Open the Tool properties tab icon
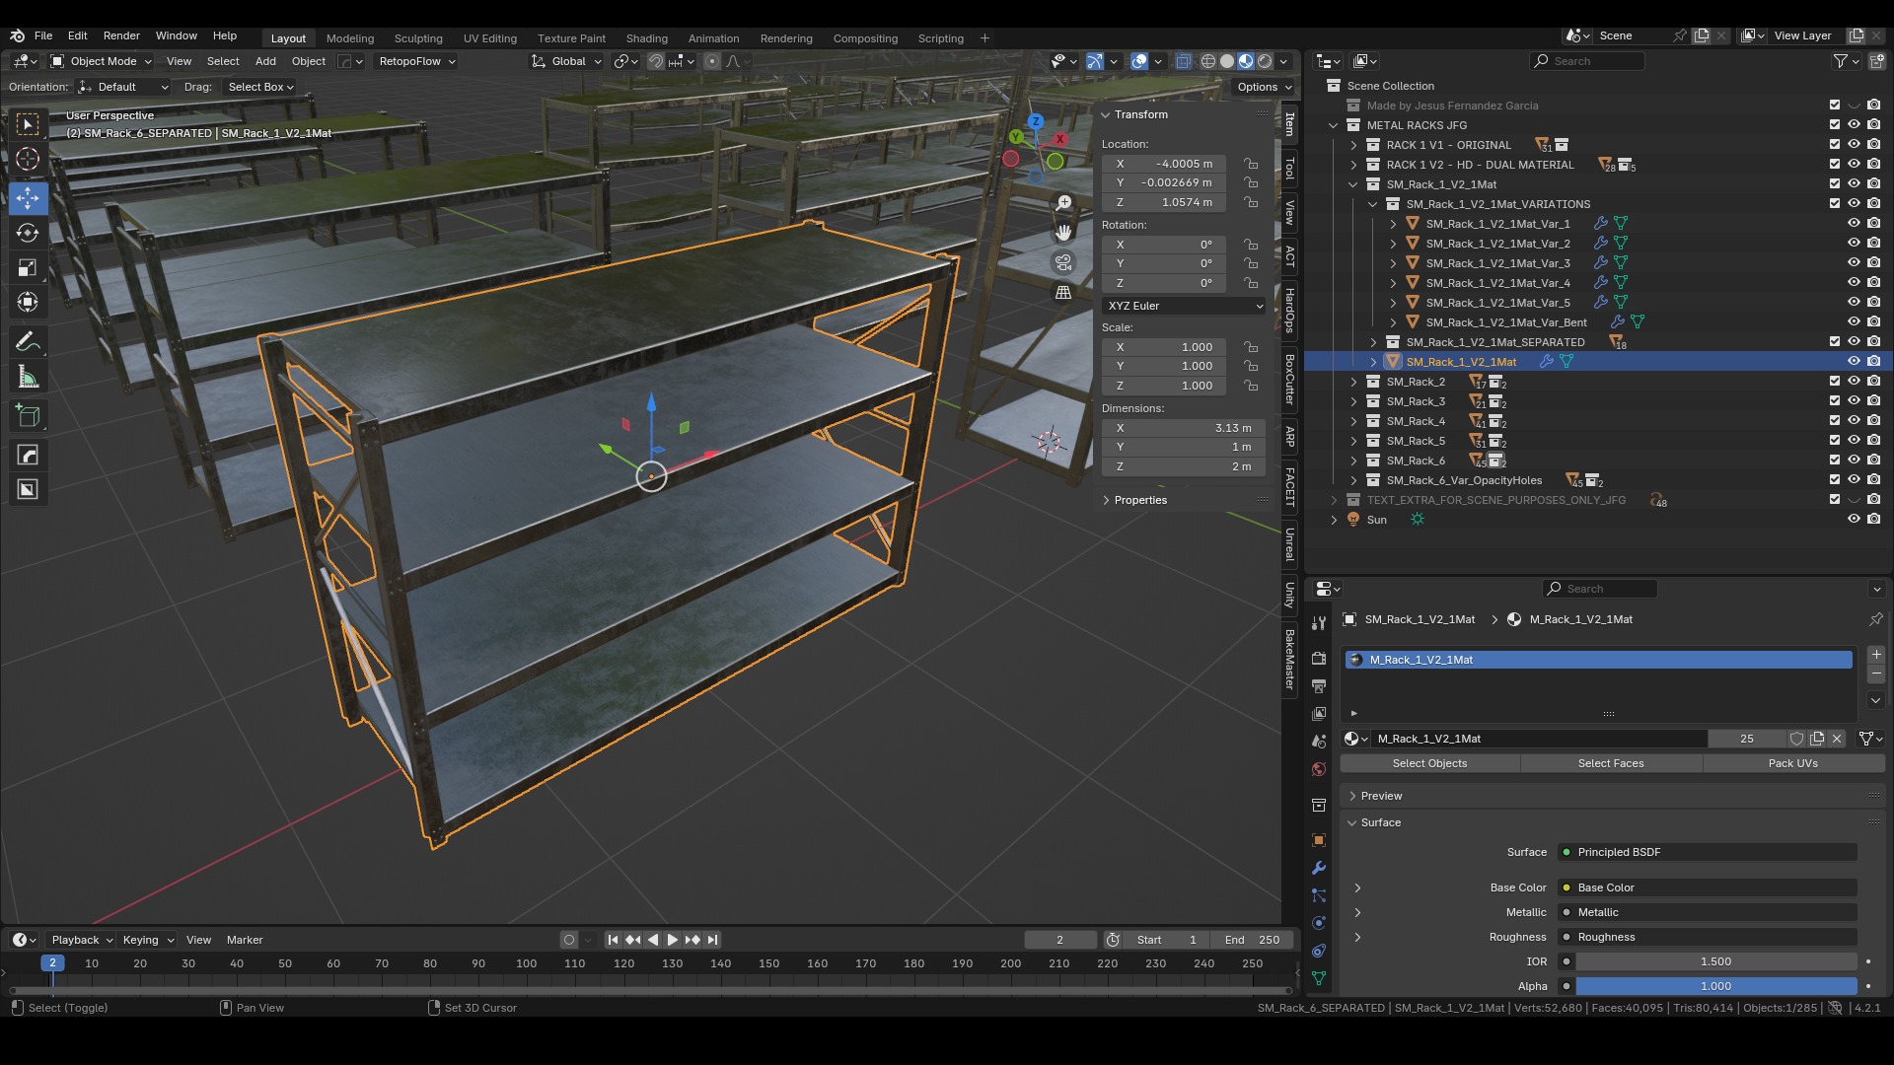 (1319, 623)
